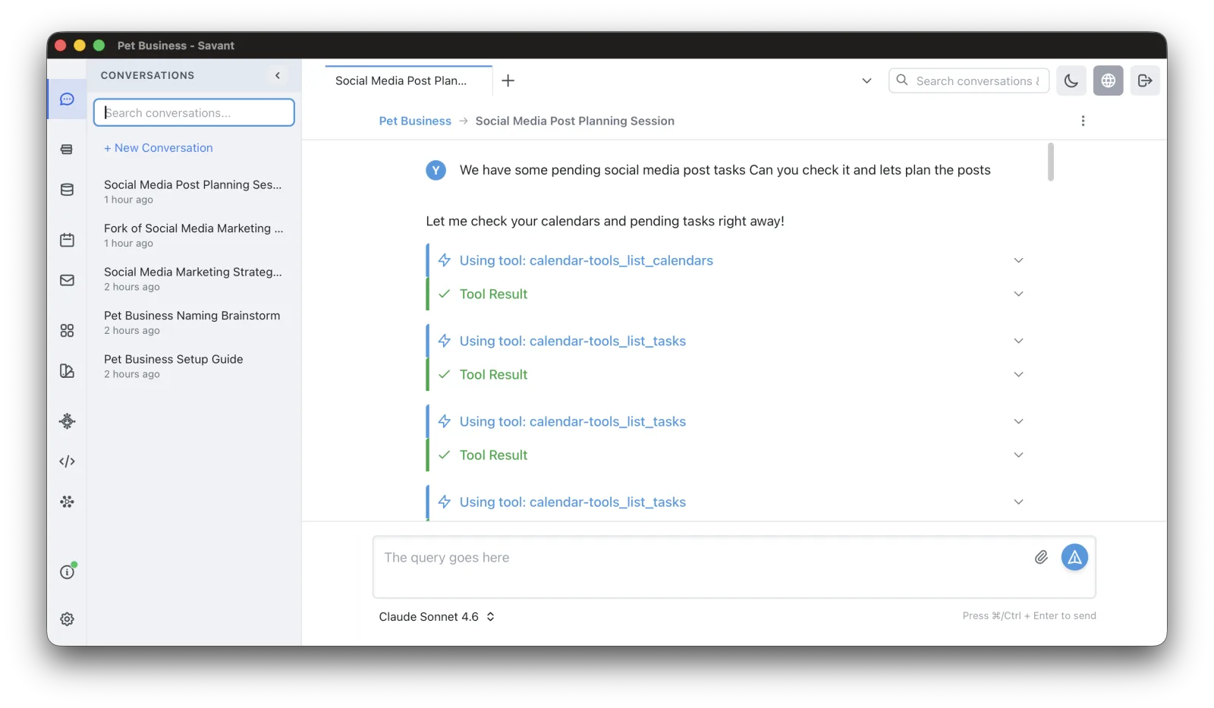
Task: Click the chat area vertical scrollbar
Action: coord(1051,162)
